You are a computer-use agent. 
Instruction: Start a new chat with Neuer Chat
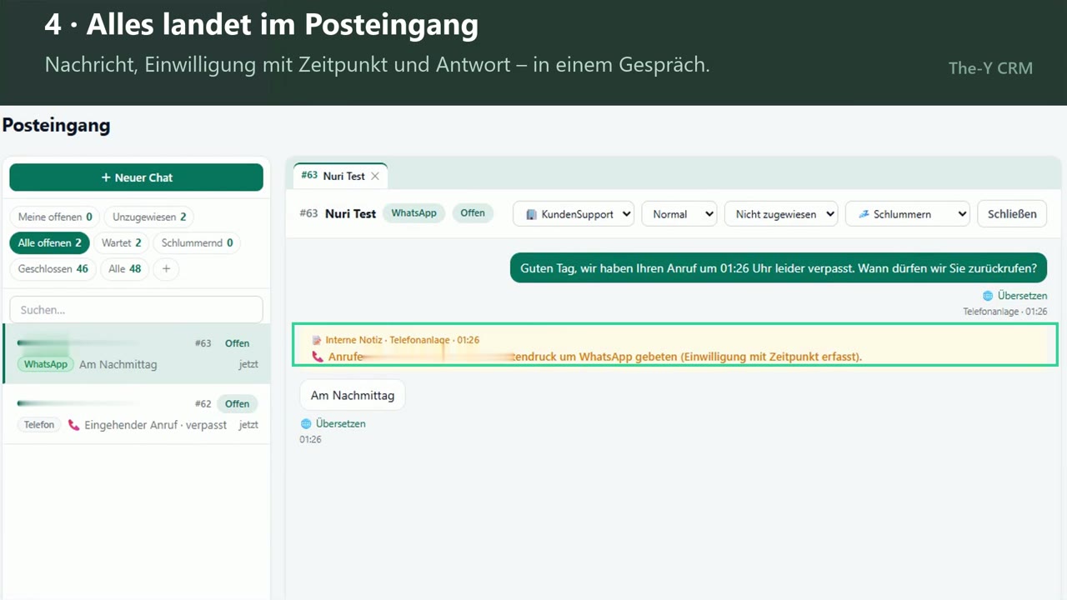pos(136,177)
